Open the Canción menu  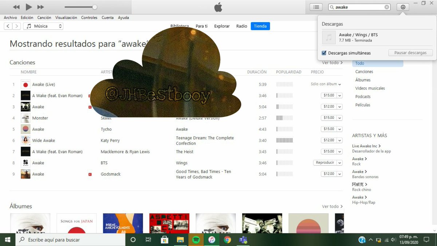point(44,17)
